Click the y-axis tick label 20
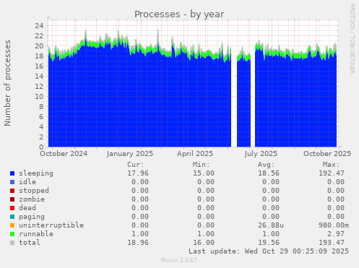Screen dimensions: 359x268 (39, 46)
